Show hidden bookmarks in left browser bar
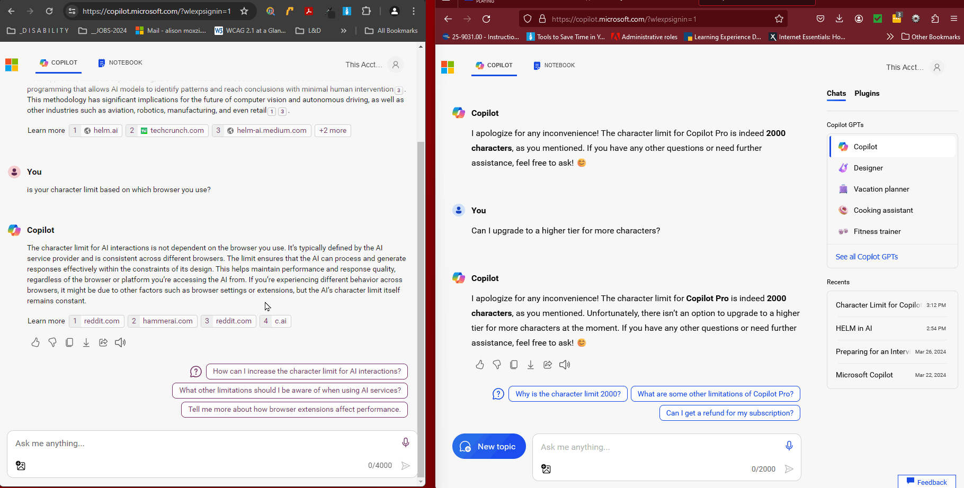964x488 pixels. click(x=344, y=31)
